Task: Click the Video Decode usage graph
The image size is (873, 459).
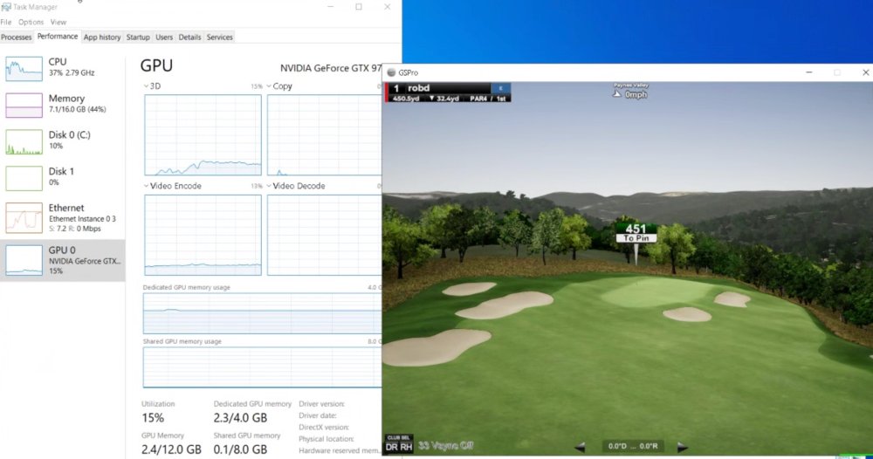Action: [325, 235]
